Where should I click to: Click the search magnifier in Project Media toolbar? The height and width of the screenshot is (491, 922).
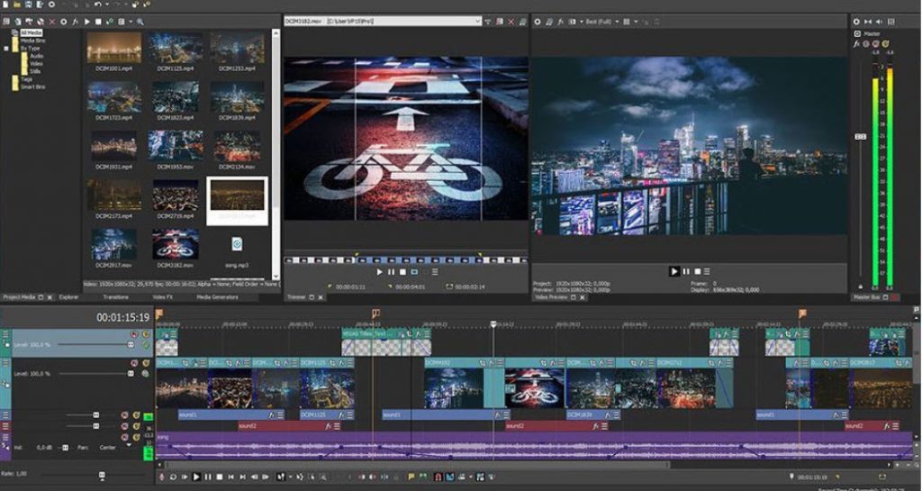pos(141,21)
